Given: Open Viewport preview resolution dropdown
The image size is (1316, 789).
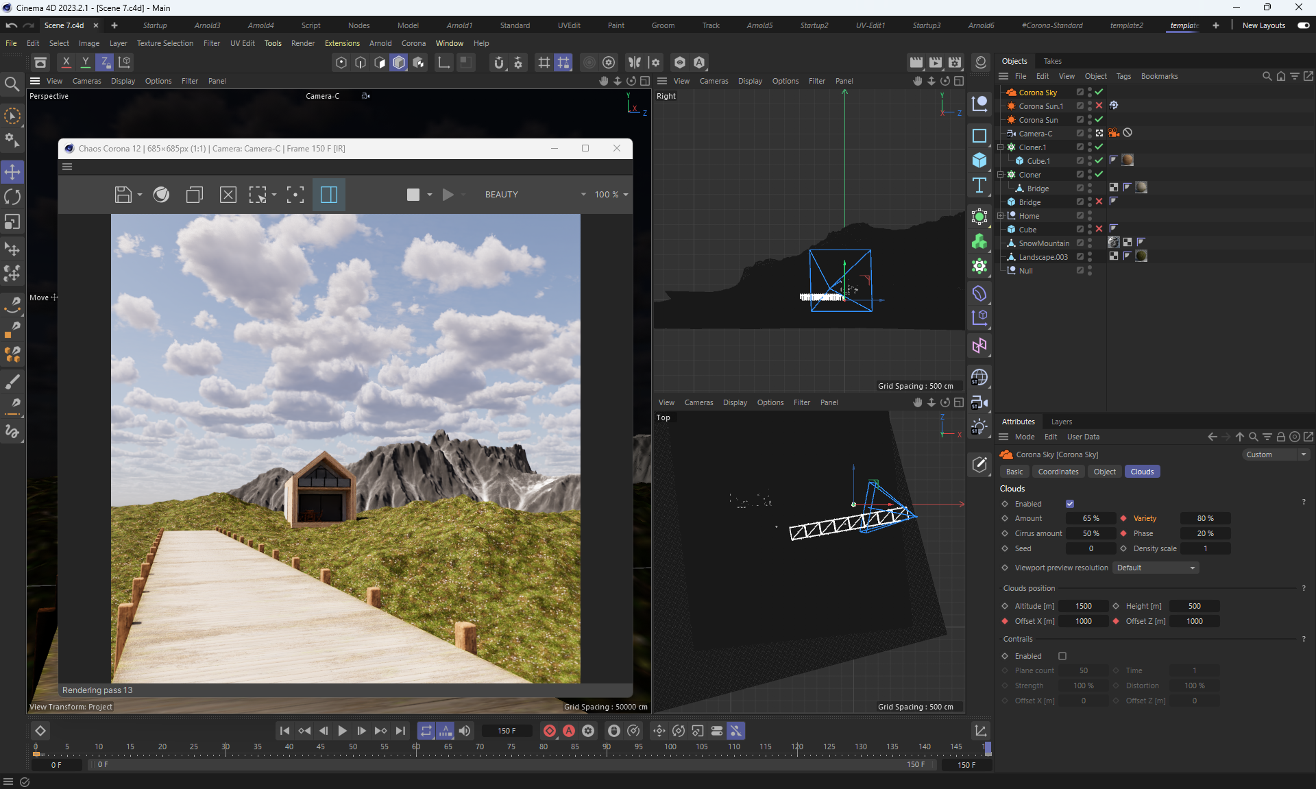Looking at the screenshot, I should click(1156, 568).
